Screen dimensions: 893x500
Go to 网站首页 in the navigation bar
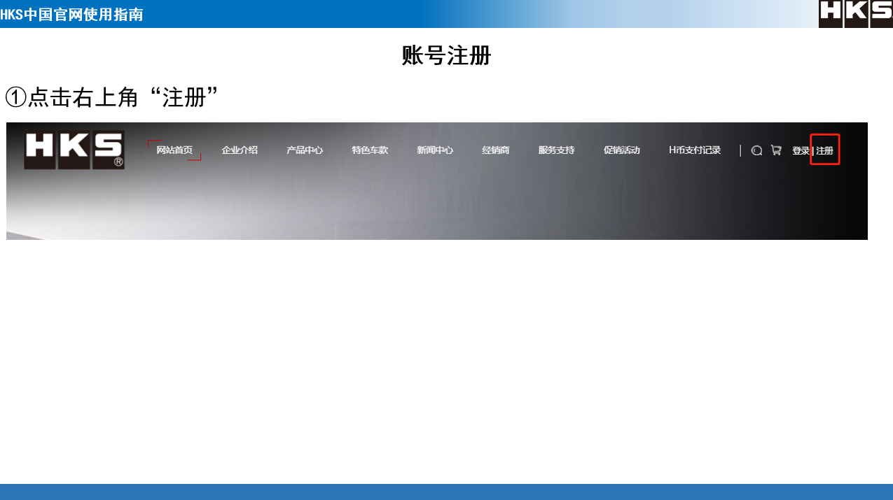tap(174, 150)
